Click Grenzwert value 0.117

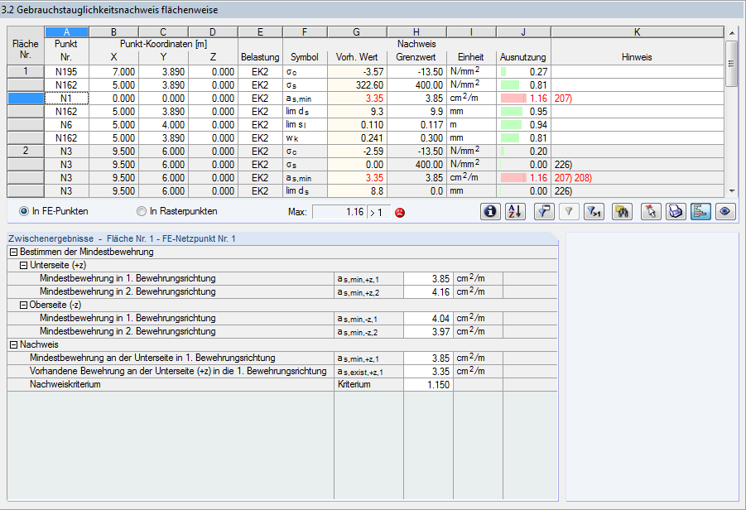(416, 125)
